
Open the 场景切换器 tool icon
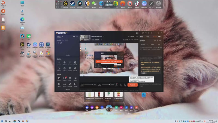click(70, 85)
